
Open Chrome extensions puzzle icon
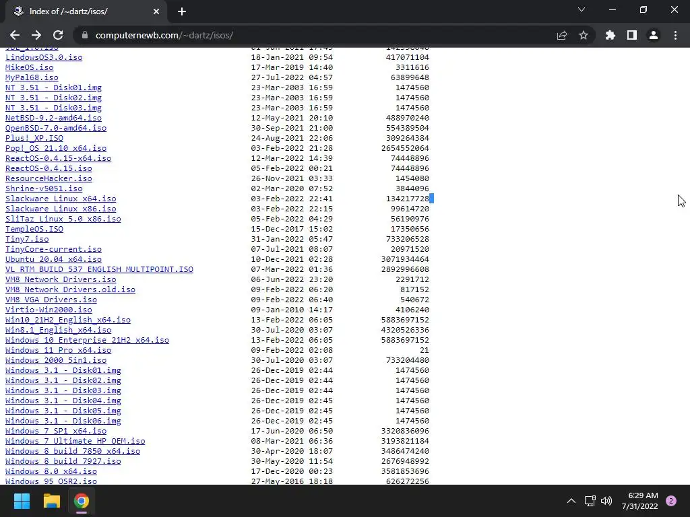[x=610, y=35]
